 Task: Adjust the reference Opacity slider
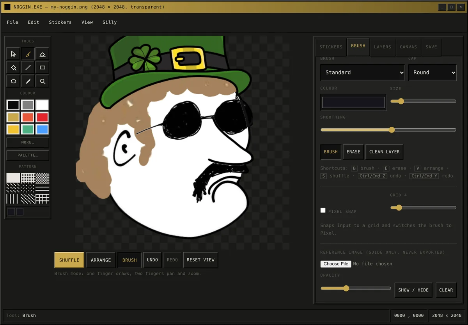[356, 288]
